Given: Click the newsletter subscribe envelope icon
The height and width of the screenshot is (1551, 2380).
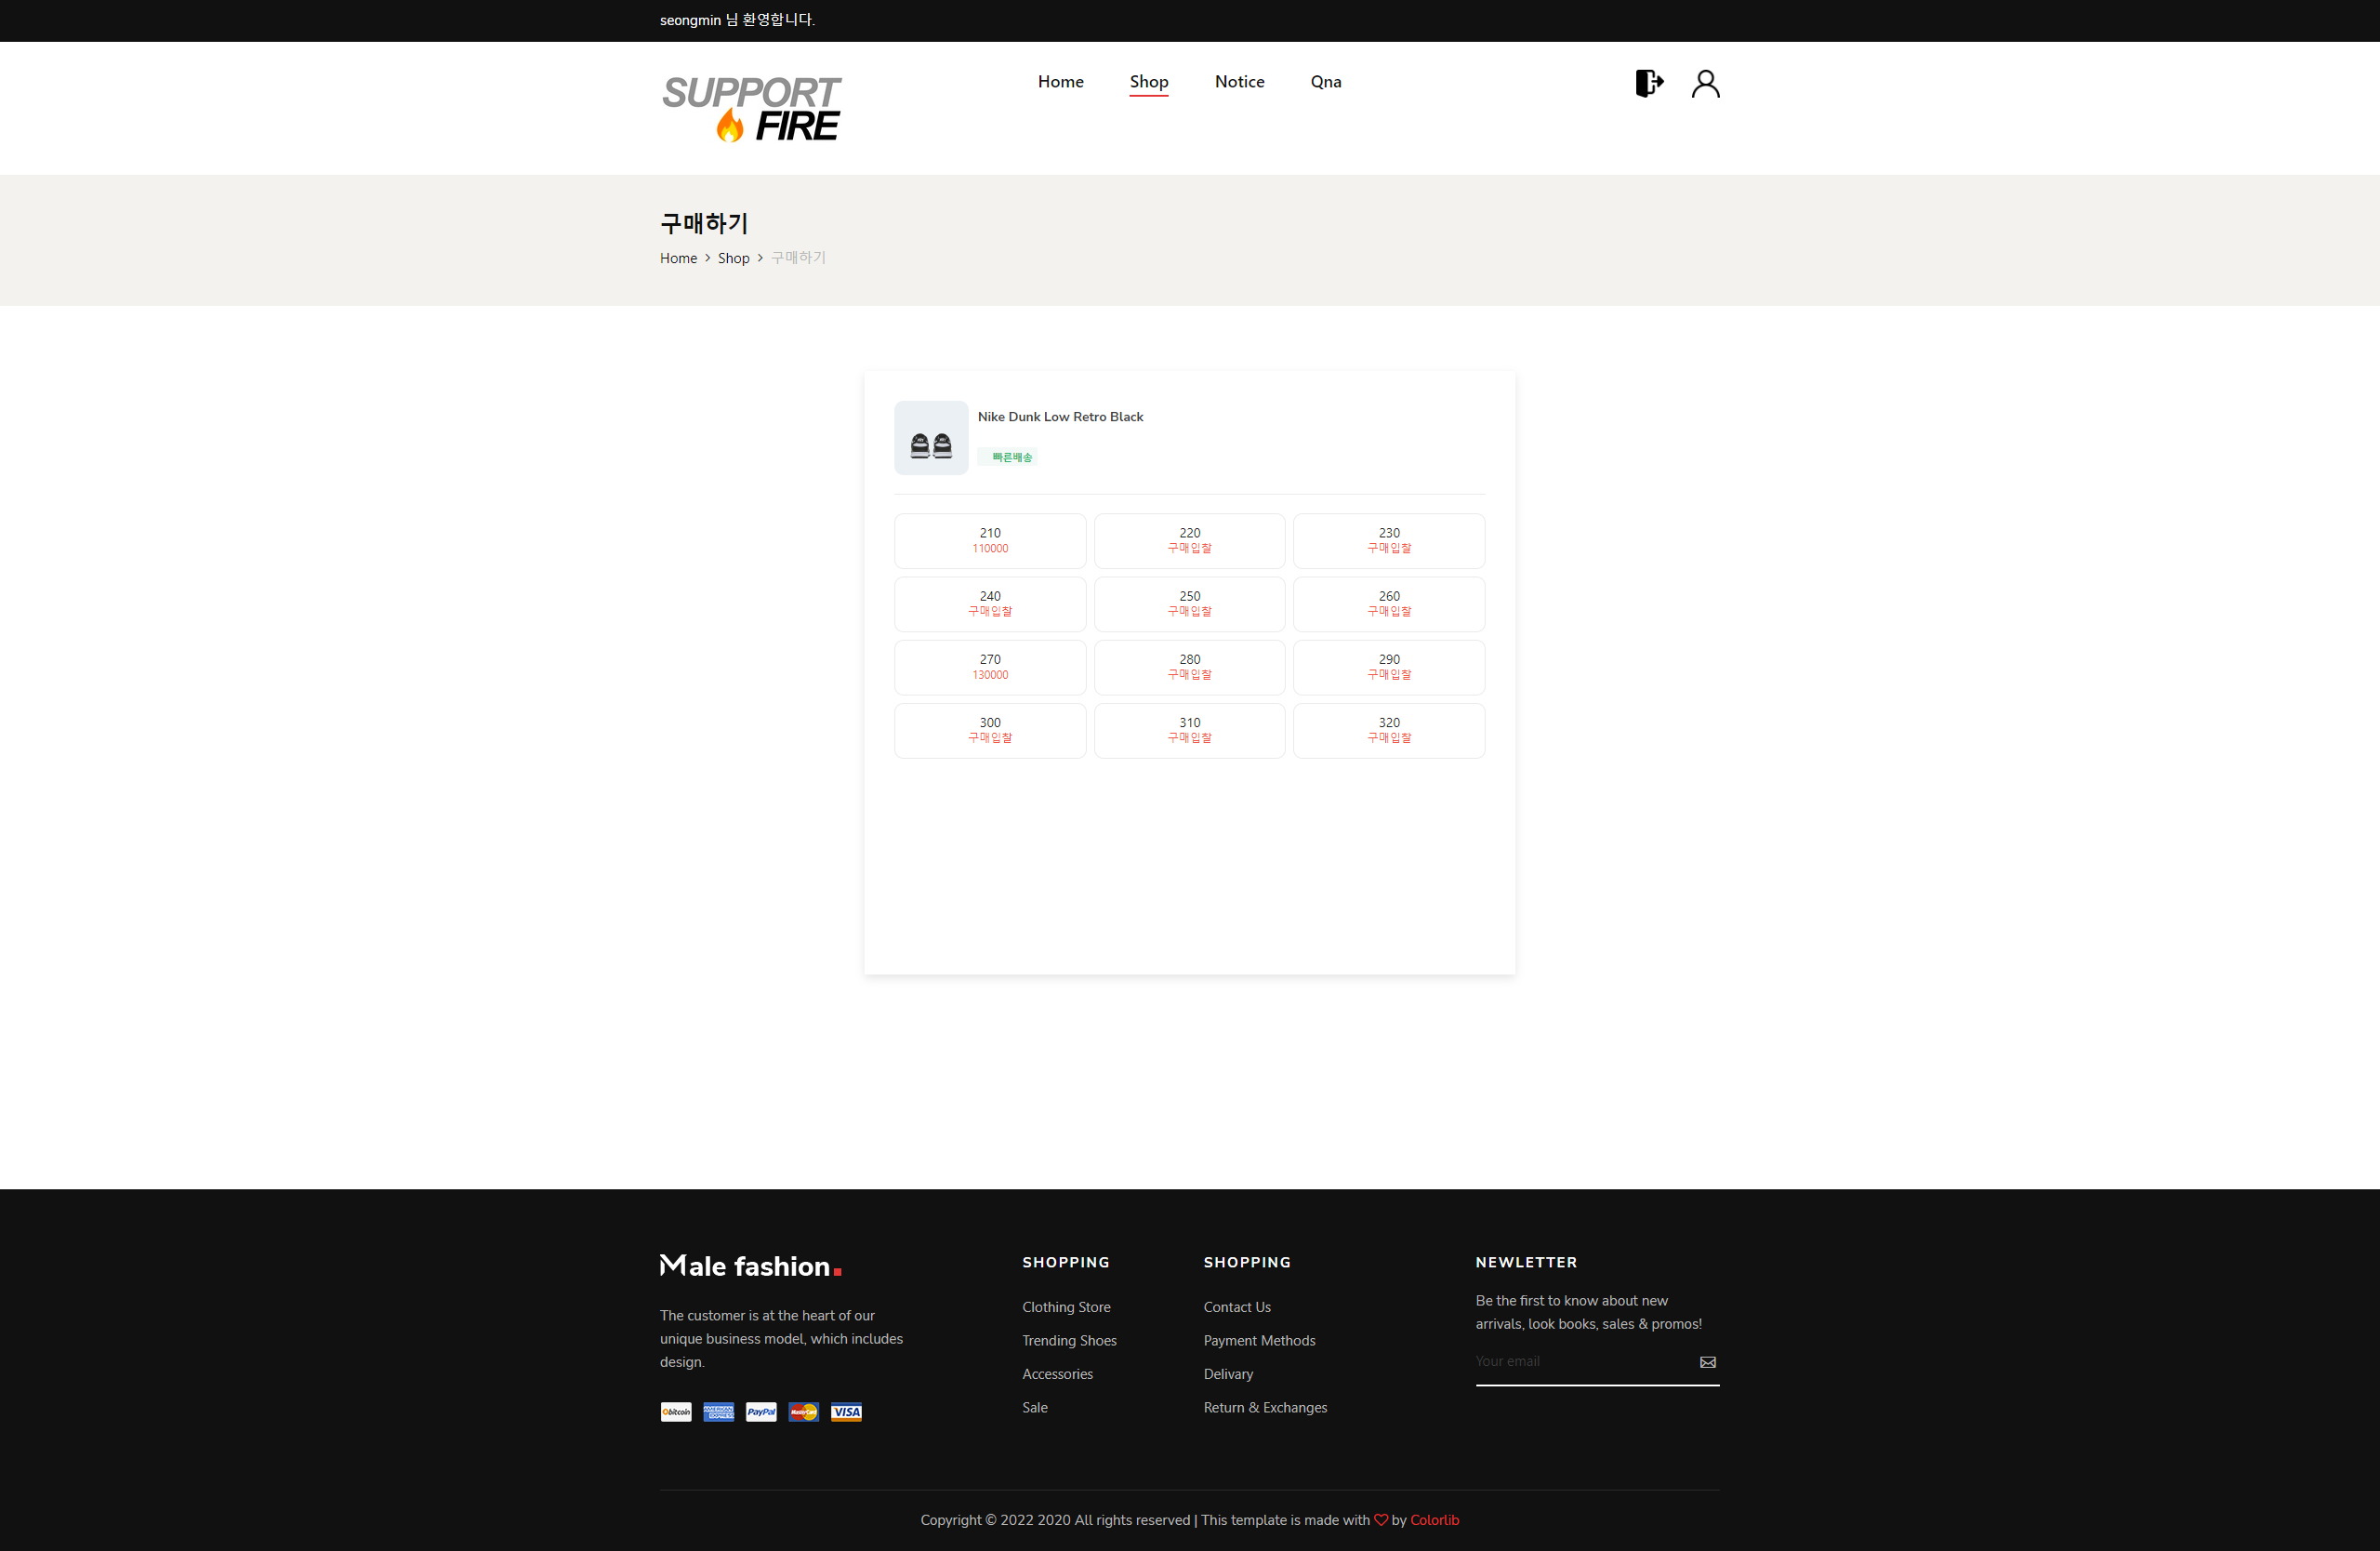Looking at the screenshot, I should [1707, 1362].
